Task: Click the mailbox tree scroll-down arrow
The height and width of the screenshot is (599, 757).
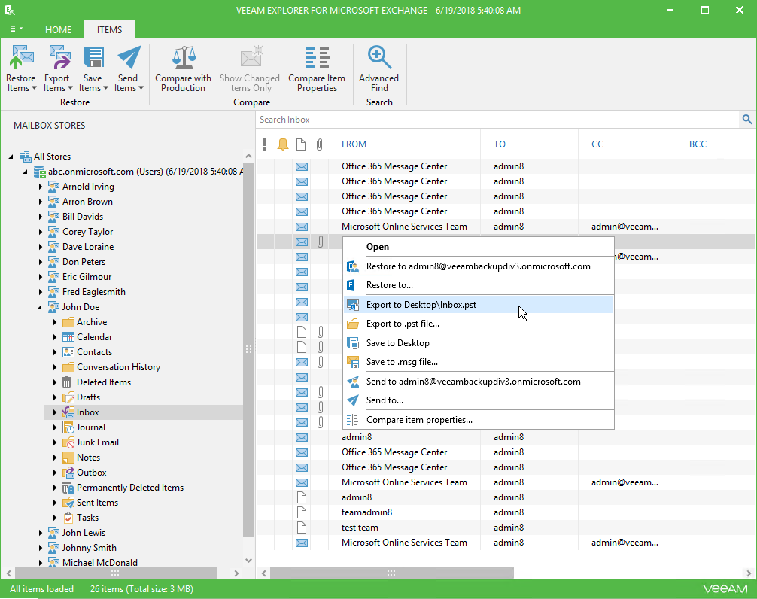Action: (x=248, y=561)
